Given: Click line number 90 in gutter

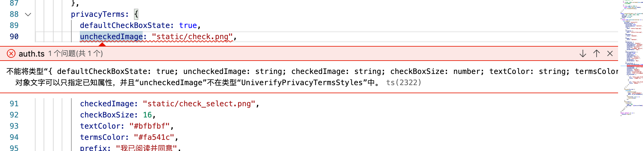Looking at the screenshot, I should pos(14,37).
